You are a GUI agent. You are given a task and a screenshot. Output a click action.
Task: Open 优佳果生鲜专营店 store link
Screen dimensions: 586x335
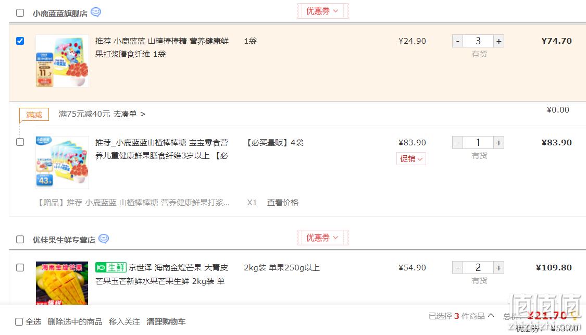click(64, 240)
